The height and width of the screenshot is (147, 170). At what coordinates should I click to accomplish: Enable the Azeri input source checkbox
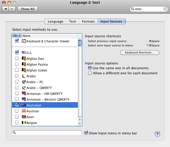[17, 117]
